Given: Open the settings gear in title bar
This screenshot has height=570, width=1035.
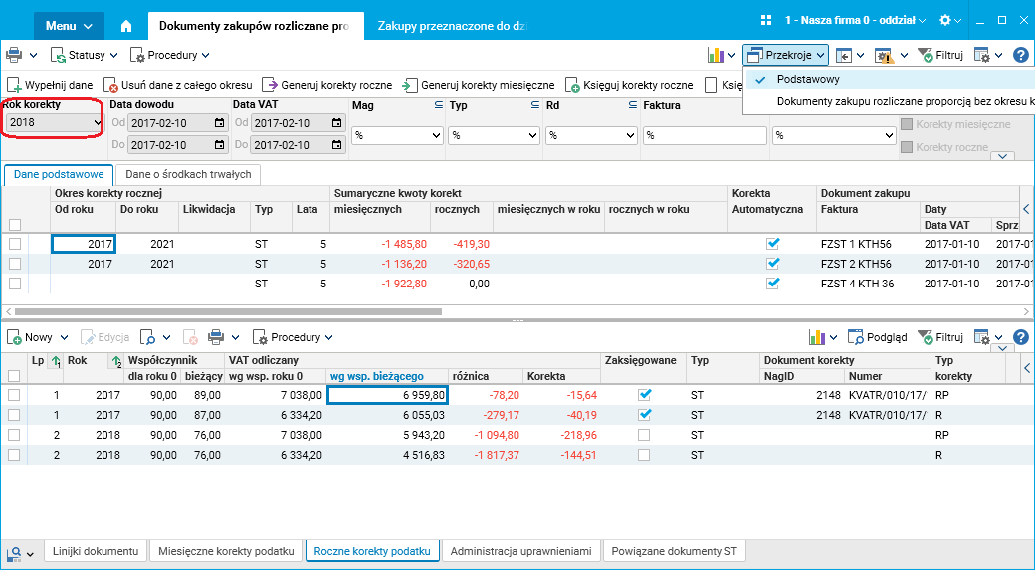Looking at the screenshot, I should pos(945,21).
